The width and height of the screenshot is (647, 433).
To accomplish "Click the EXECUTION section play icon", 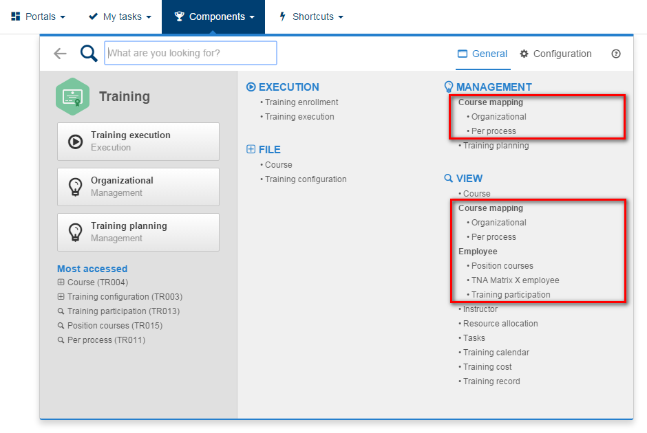I will click(x=251, y=87).
